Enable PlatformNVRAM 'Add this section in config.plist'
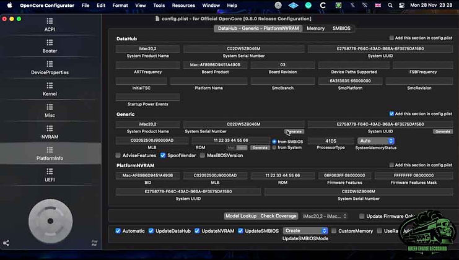459x260 pixels. coord(391,165)
